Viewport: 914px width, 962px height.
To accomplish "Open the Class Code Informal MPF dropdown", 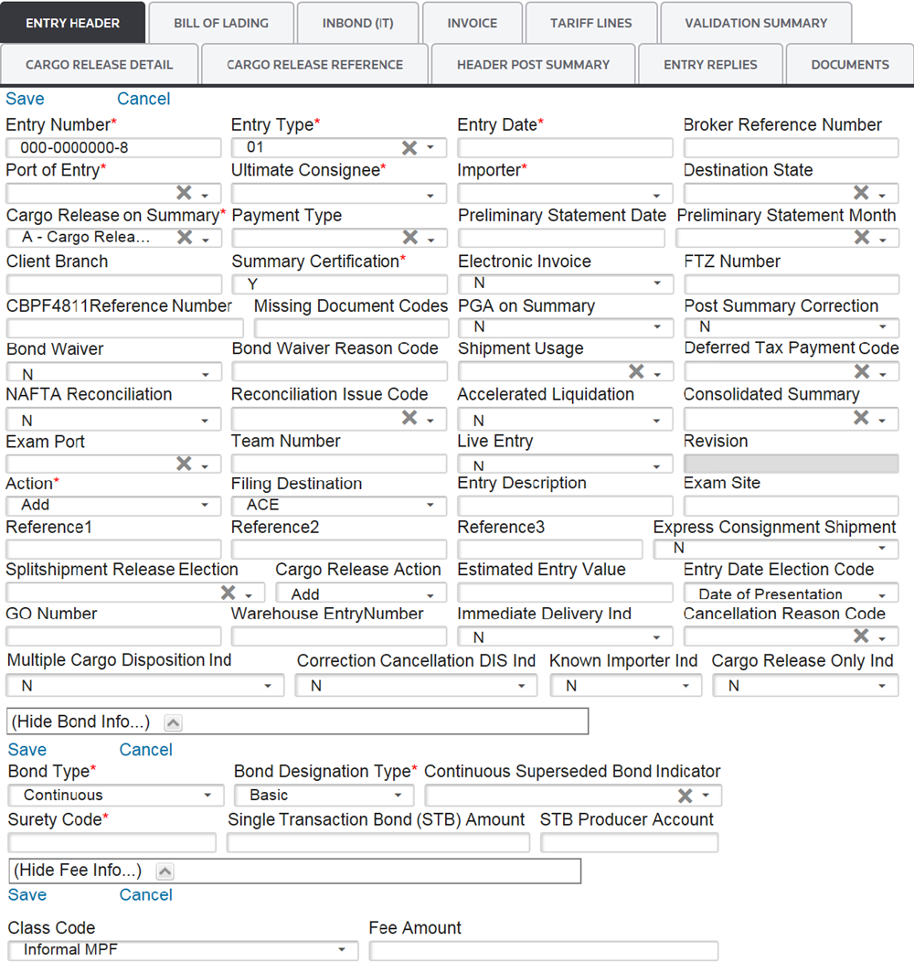I will tap(342, 951).
